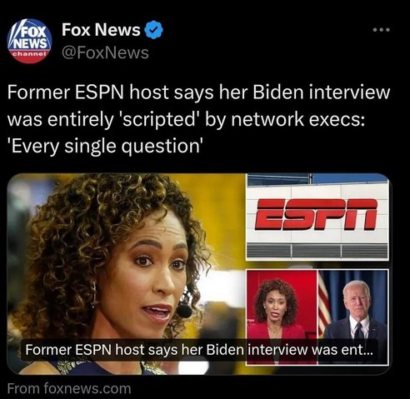Open the three-dot more options menu
410x399 pixels.
(382, 30)
